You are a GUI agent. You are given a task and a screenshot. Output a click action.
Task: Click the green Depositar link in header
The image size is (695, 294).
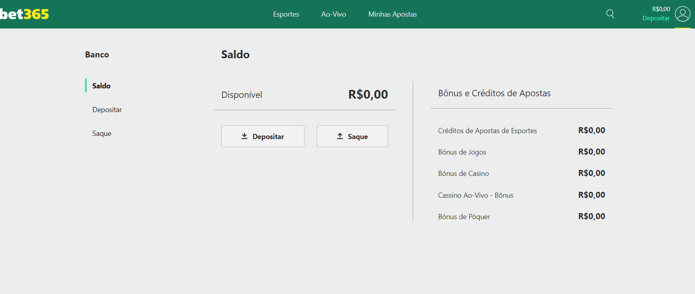point(656,18)
